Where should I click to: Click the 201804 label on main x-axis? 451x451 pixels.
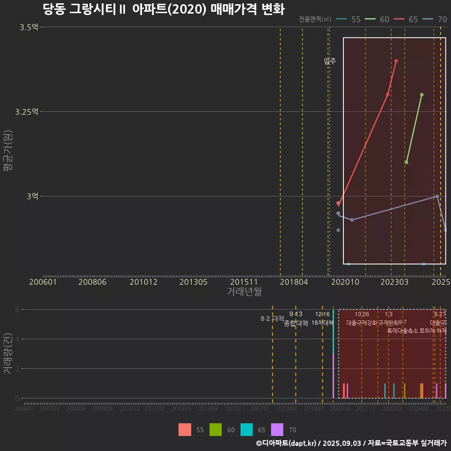click(294, 282)
